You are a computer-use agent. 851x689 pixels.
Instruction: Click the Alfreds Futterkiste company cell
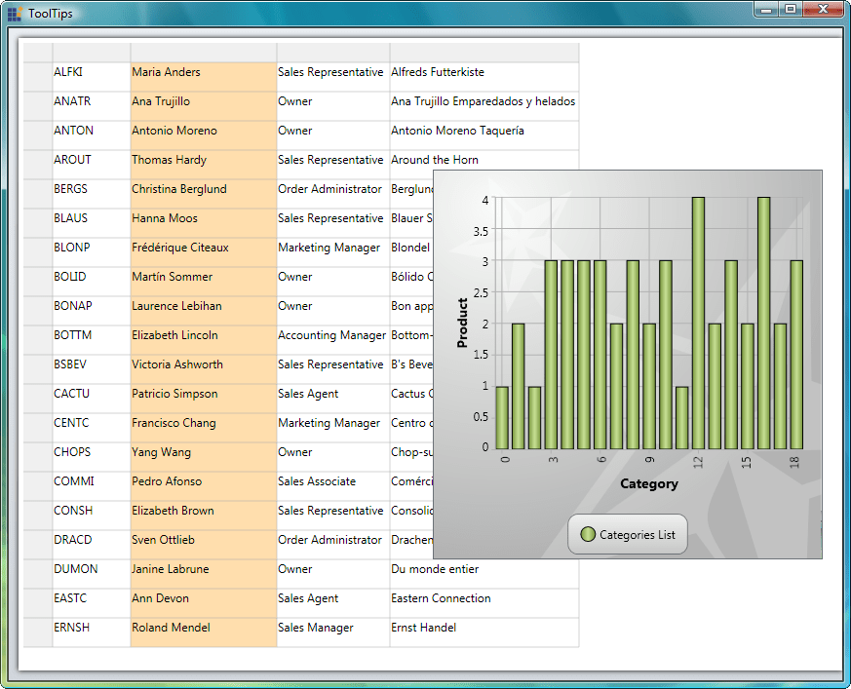coord(484,77)
